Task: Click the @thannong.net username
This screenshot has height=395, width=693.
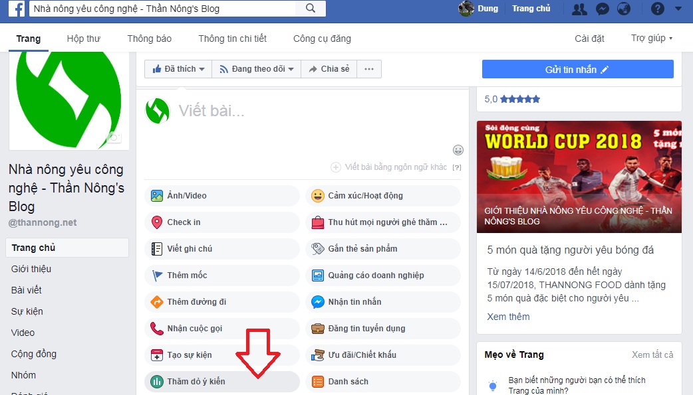Action: (43, 222)
